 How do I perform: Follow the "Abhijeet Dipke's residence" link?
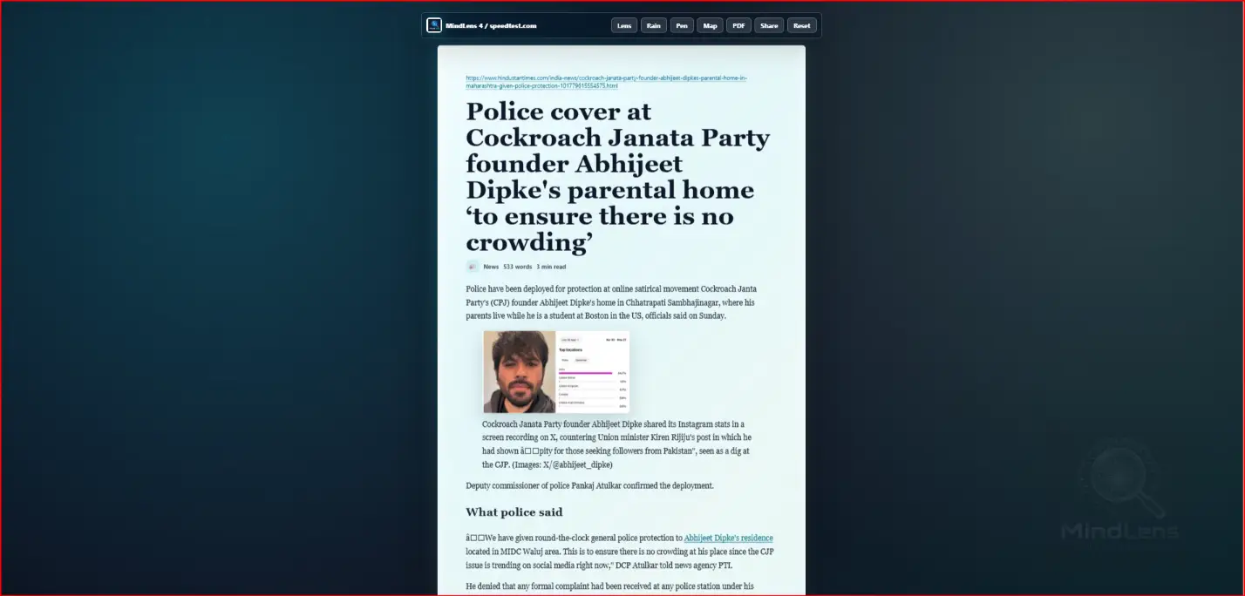(x=728, y=538)
